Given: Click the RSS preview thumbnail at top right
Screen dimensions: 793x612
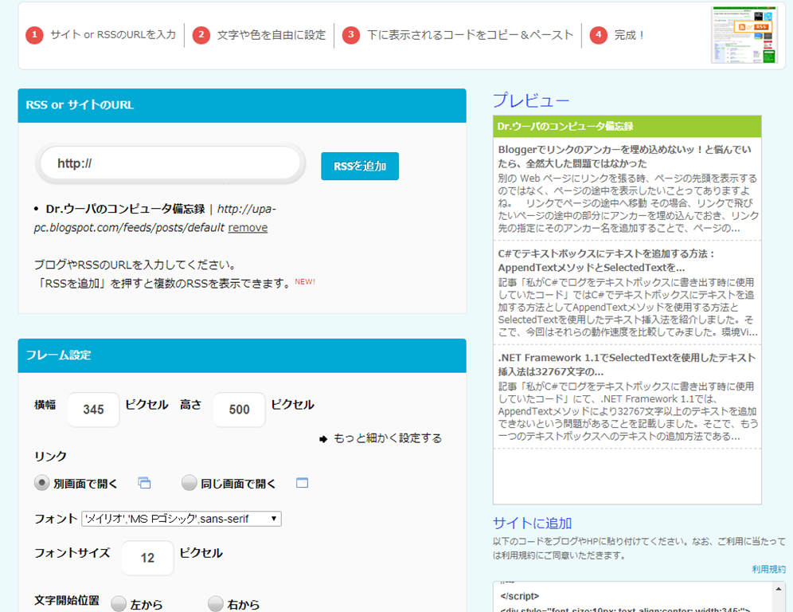Looking at the screenshot, I should tap(745, 35).
